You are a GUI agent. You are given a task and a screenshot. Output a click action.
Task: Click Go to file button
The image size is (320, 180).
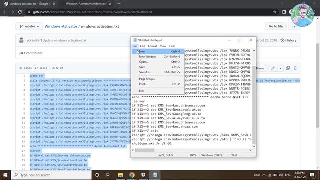pos(276,26)
